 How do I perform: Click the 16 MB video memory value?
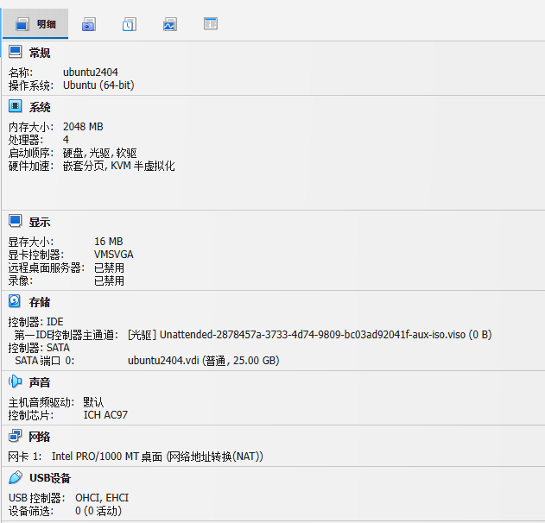click(109, 242)
